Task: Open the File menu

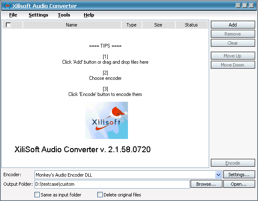Action: tap(13, 15)
